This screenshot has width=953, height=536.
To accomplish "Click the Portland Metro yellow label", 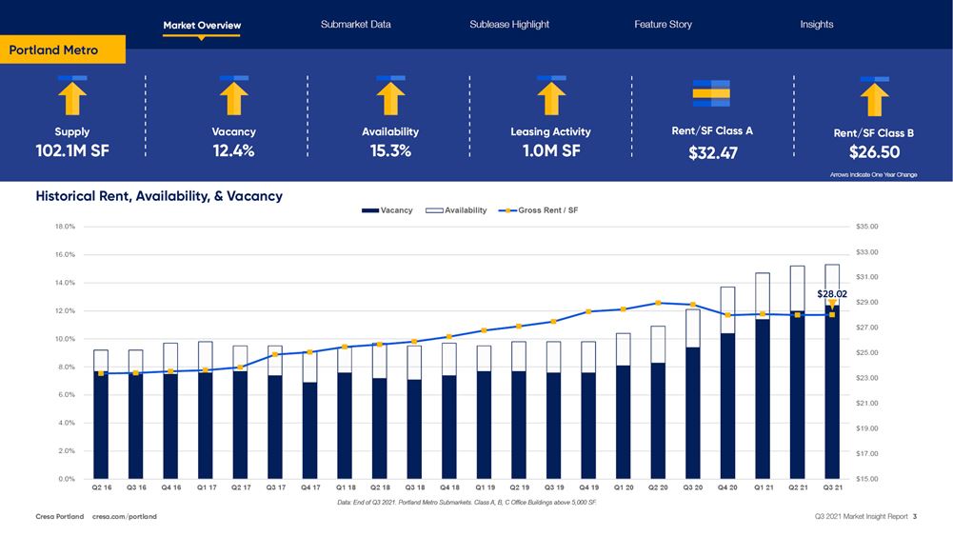I will (62, 50).
